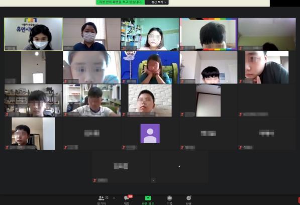
Task: Open the Reactions smiley icon
Action: (x=188, y=198)
